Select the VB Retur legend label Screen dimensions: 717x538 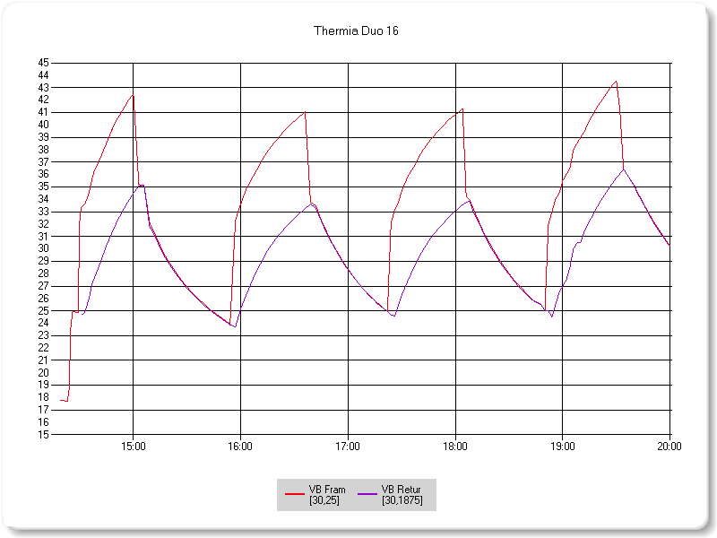point(401,490)
